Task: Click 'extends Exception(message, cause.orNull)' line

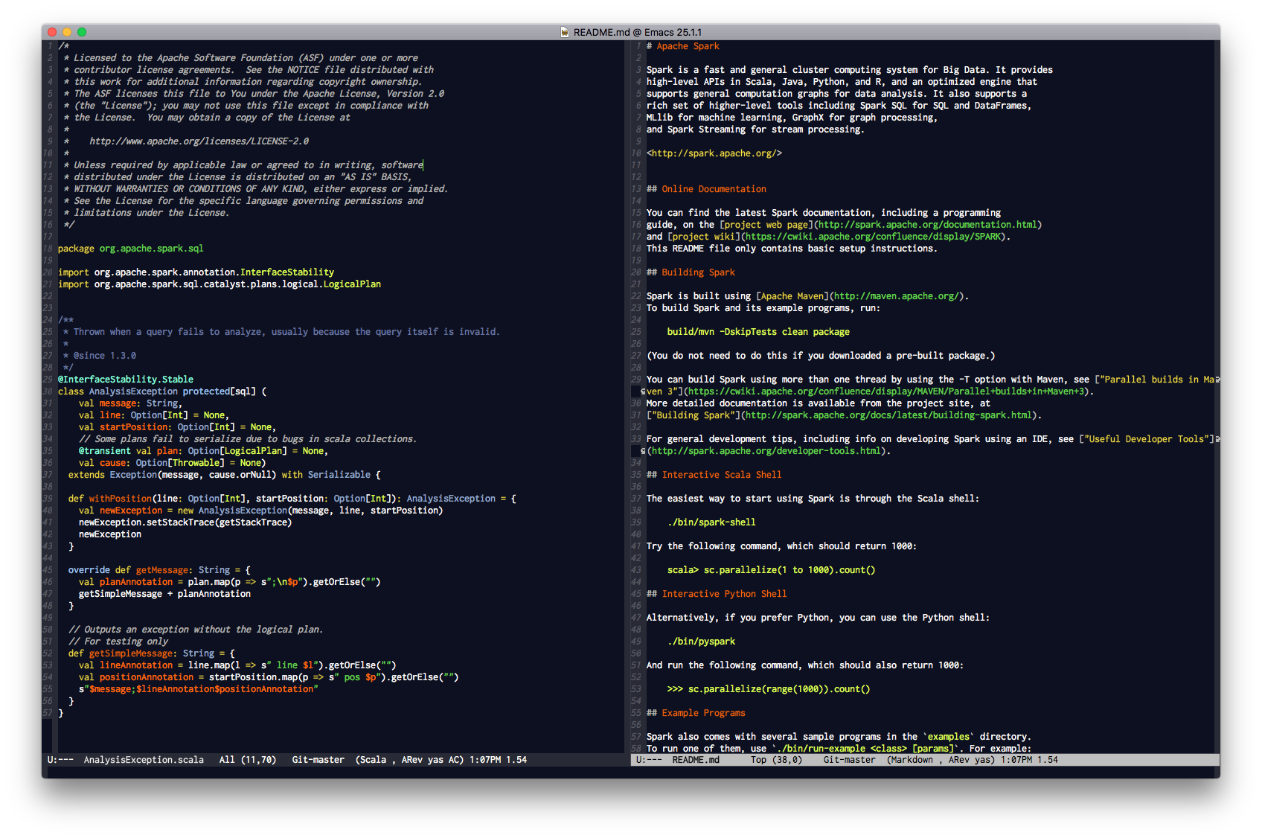Action: coord(224,475)
